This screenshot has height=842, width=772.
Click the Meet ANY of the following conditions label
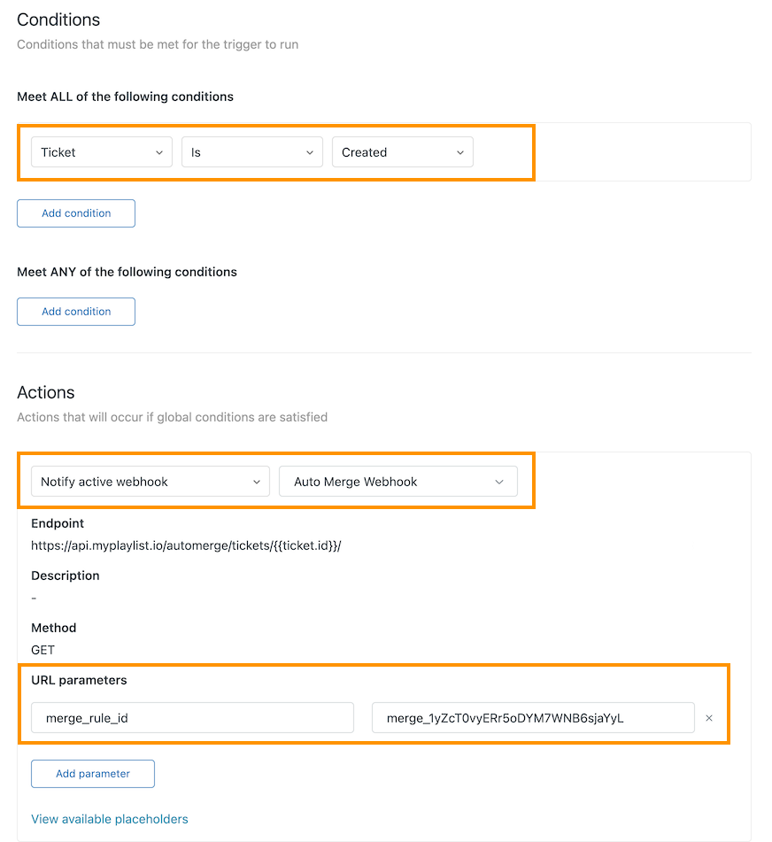coord(127,272)
